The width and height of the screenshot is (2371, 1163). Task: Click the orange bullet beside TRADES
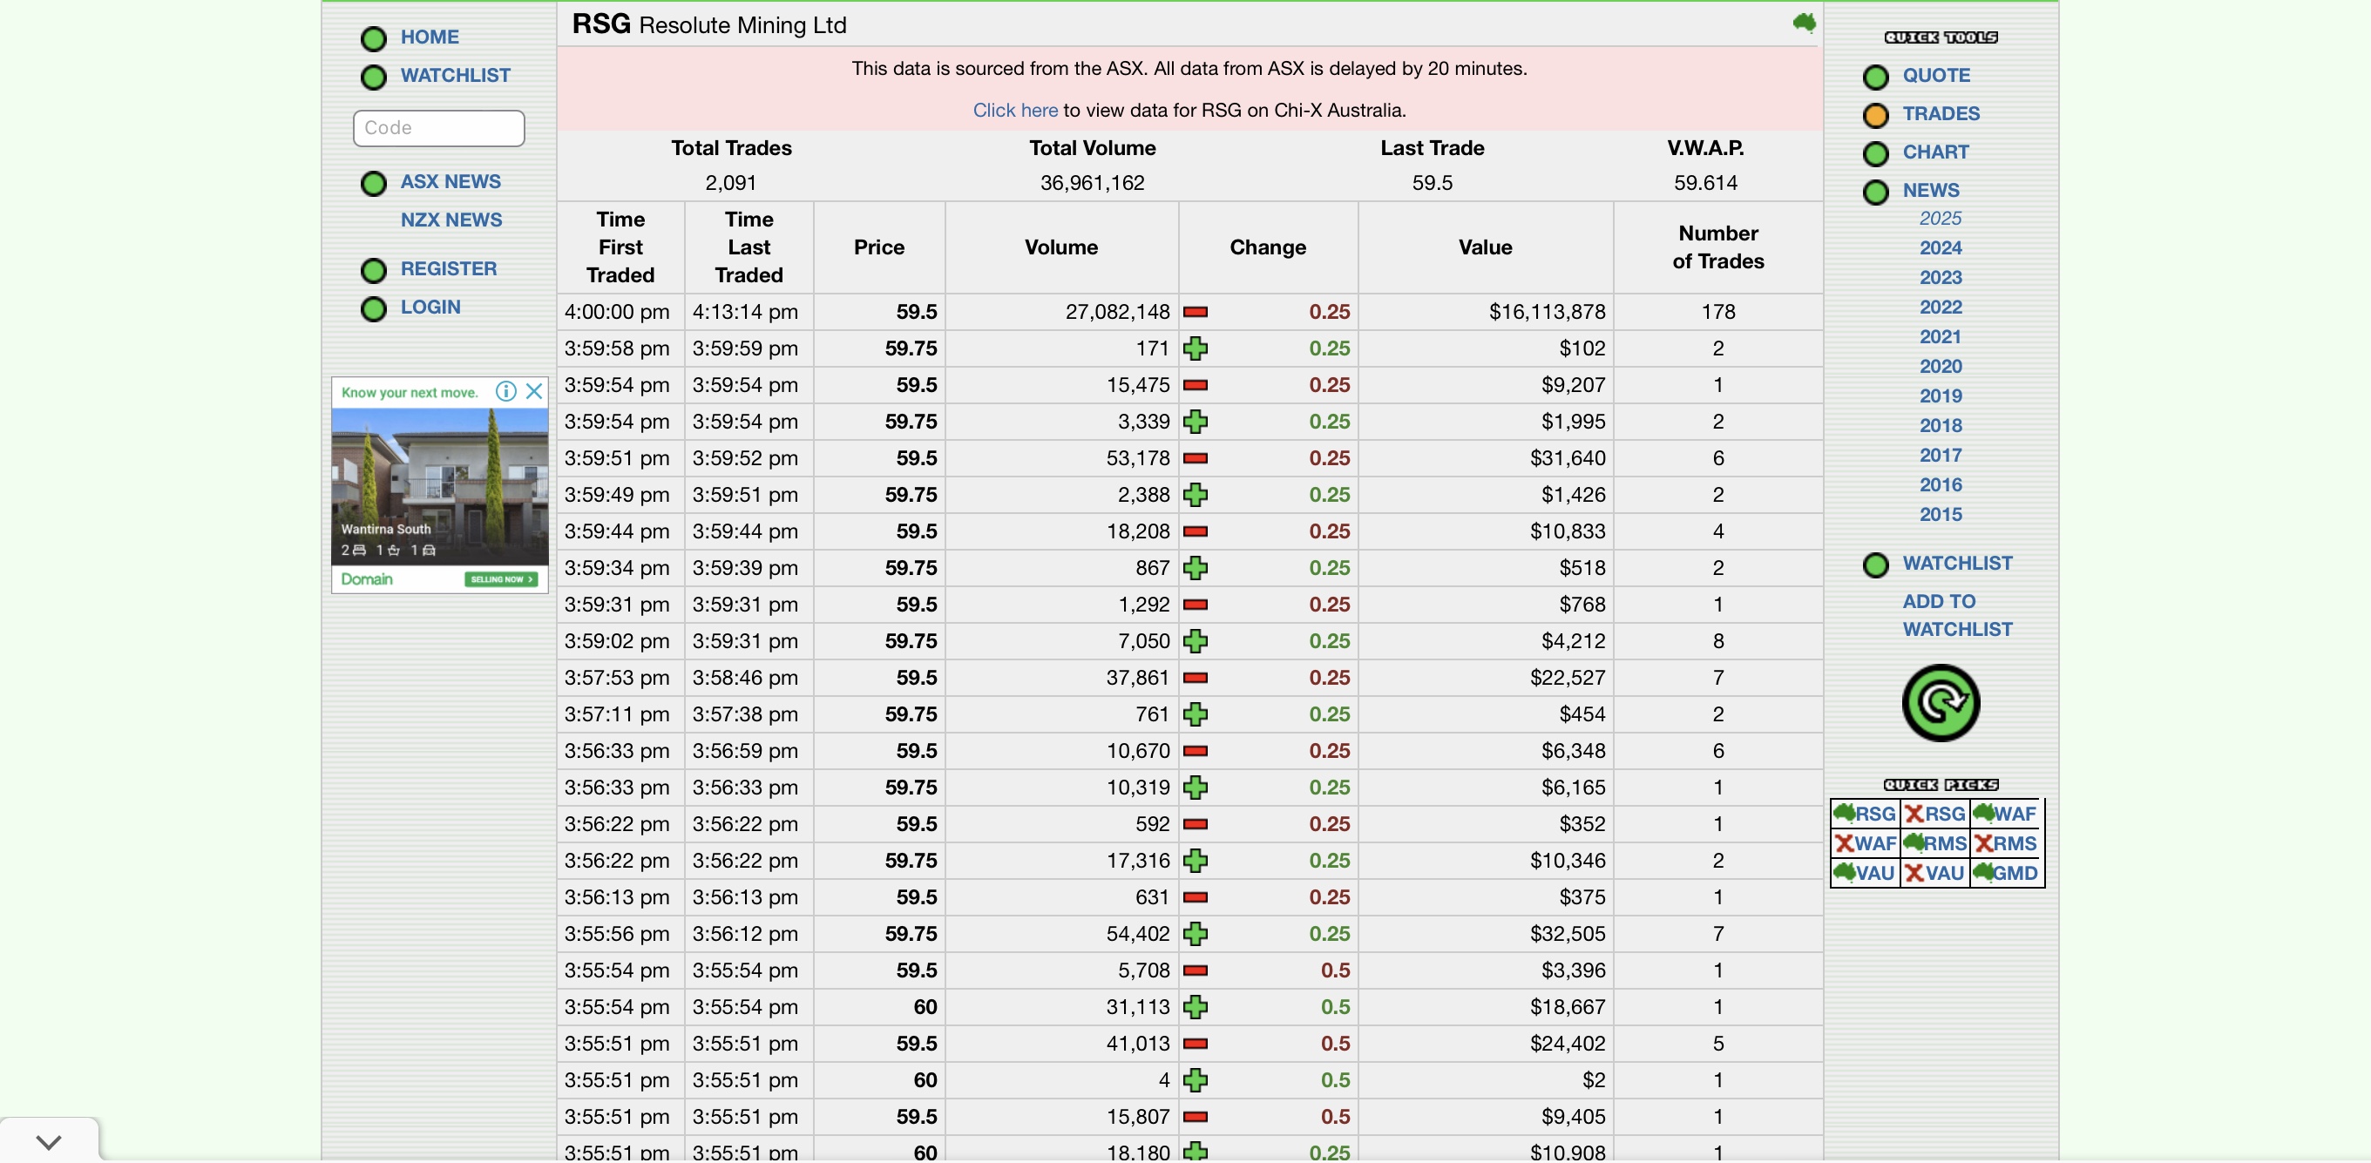tap(1876, 115)
